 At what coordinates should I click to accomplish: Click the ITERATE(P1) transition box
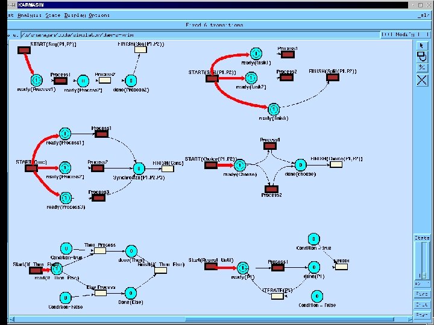pos(277,296)
